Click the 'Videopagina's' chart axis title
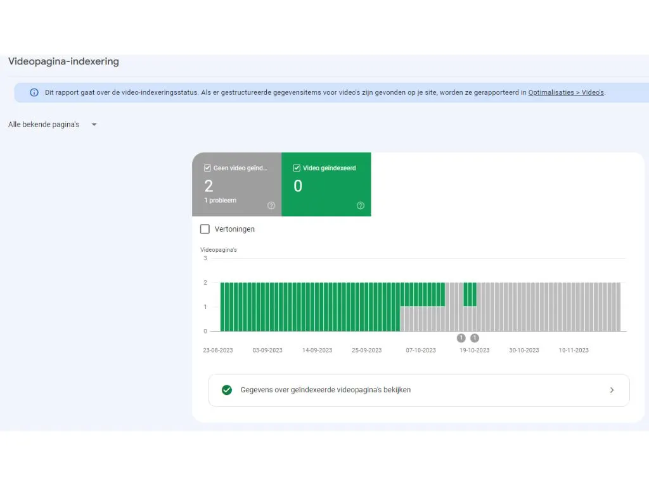 219,250
